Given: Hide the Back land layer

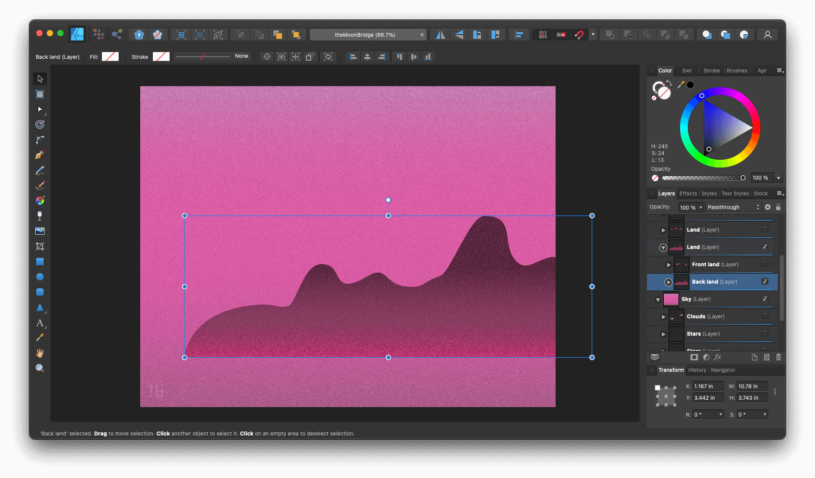Looking at the screenshot, I should click(765, 282).
